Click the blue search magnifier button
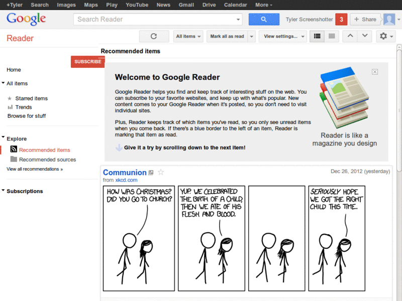Screen dimensions: 402x301 (264, 19)
